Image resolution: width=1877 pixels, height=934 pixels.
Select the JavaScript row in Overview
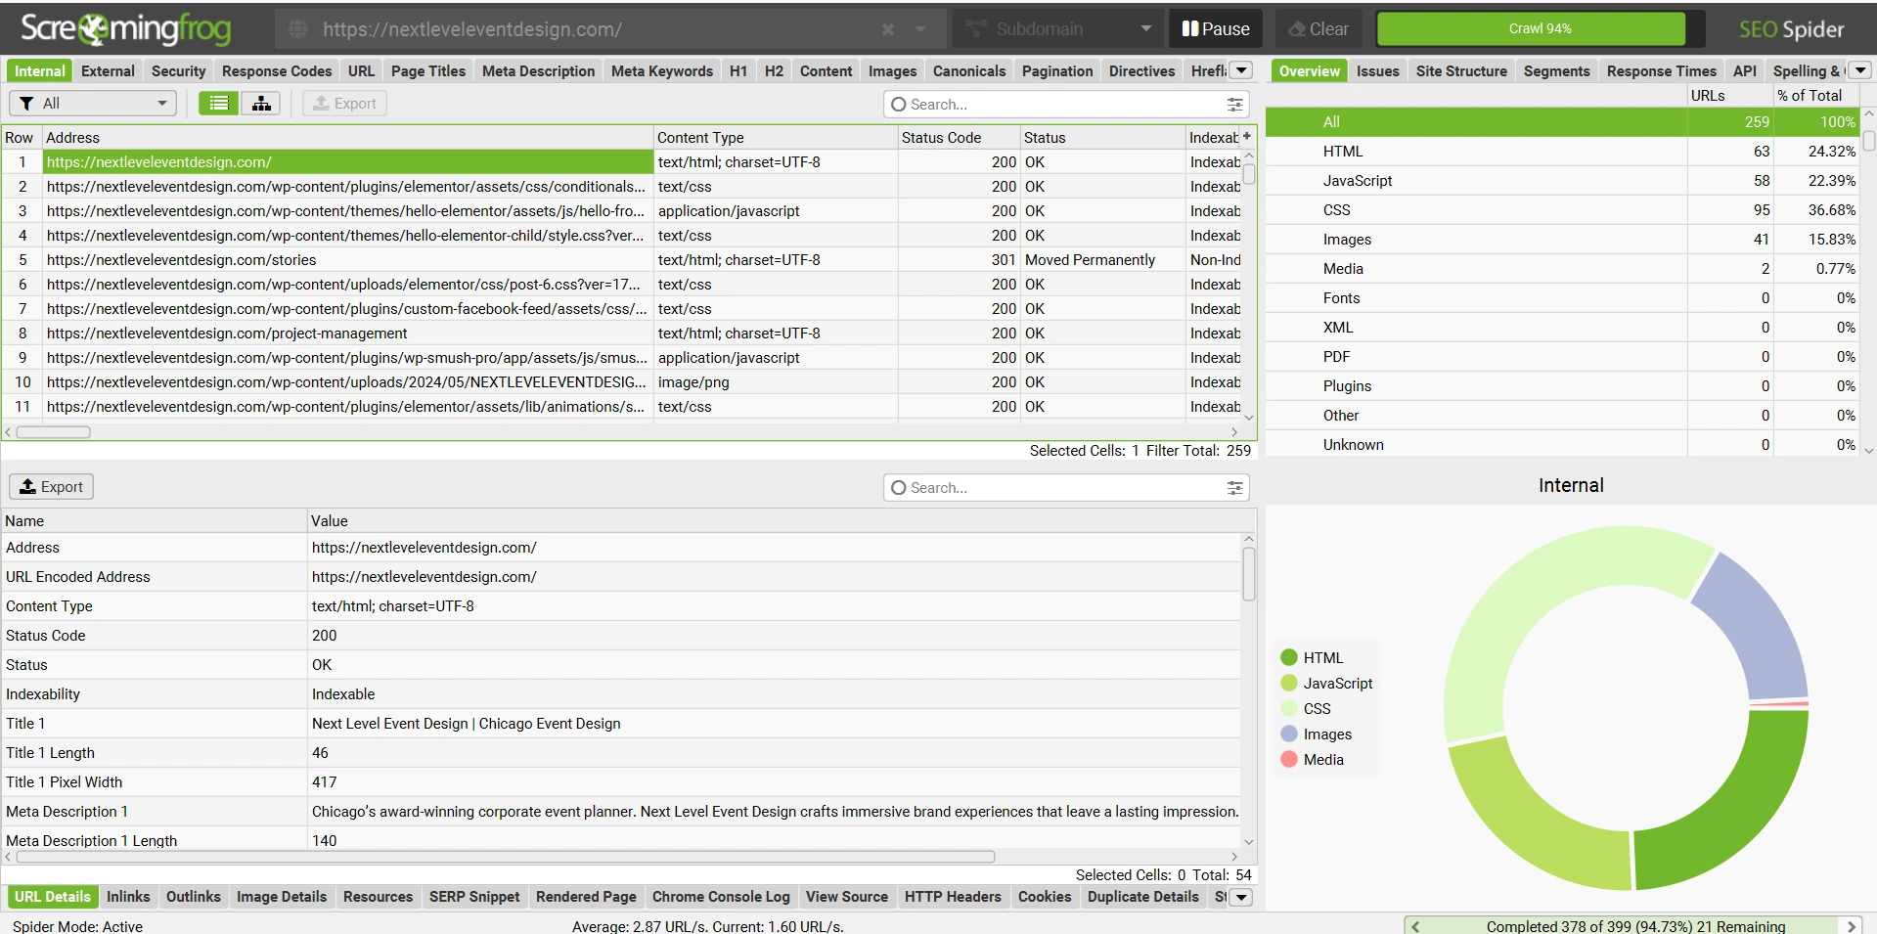point(1562,181)
